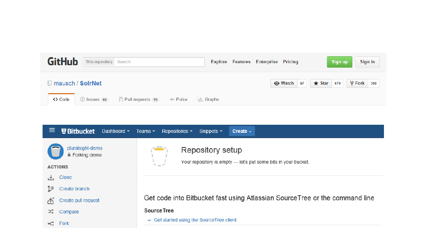Click the GitHub search input field

[159, 62]
